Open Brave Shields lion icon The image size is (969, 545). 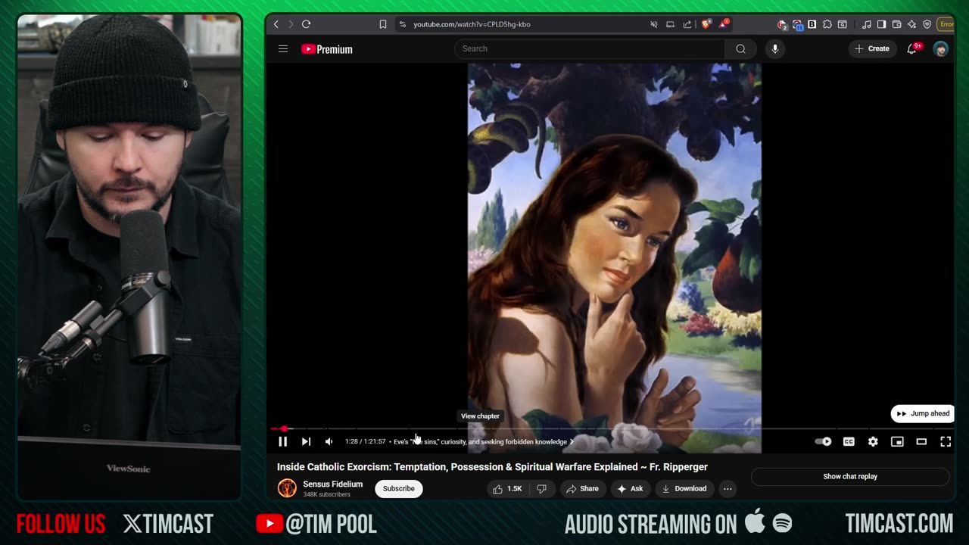[706, 24]
